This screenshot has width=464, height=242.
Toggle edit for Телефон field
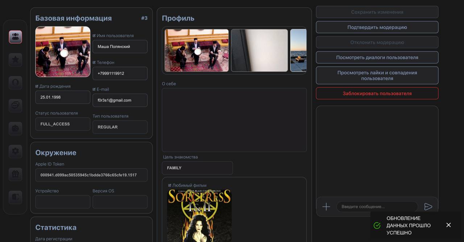click(x=94, y=62)
